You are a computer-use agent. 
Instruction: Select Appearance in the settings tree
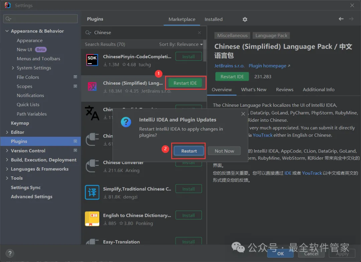click(29, 40)
